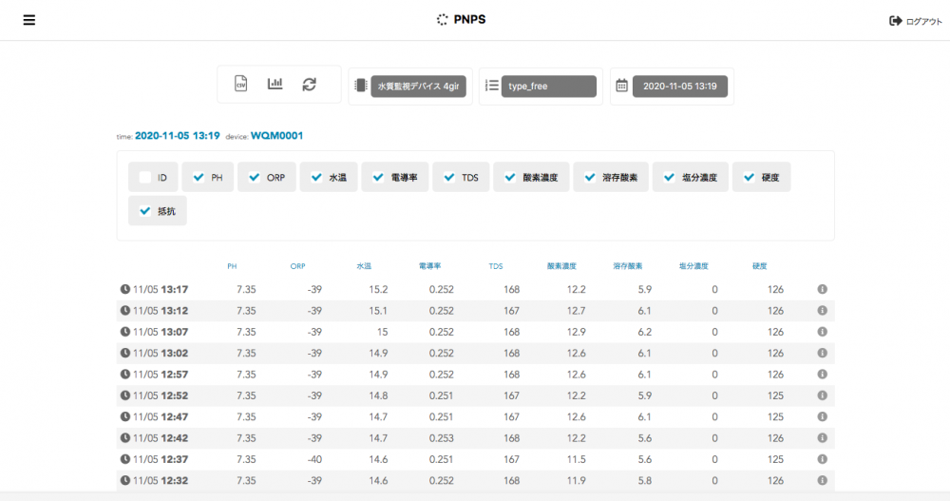Click clock icon on 13:17 row
Screen dimensions: 950x501
124,289
